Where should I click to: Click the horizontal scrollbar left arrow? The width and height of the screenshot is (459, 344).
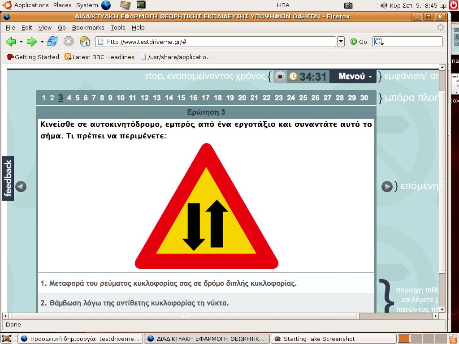pyautogui.click(x=5, y=316)
